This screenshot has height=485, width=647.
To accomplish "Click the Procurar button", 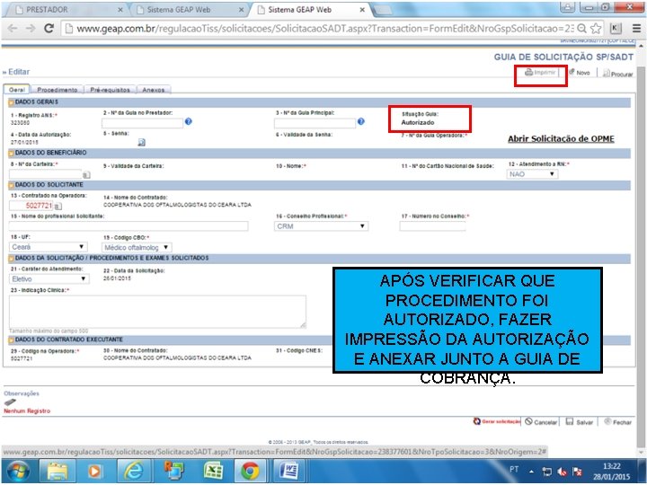I will [617, 74].
